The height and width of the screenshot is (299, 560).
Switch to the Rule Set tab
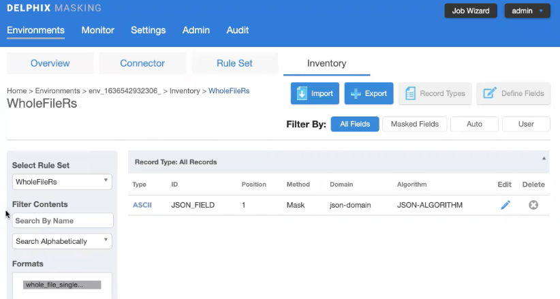[234, 63]
